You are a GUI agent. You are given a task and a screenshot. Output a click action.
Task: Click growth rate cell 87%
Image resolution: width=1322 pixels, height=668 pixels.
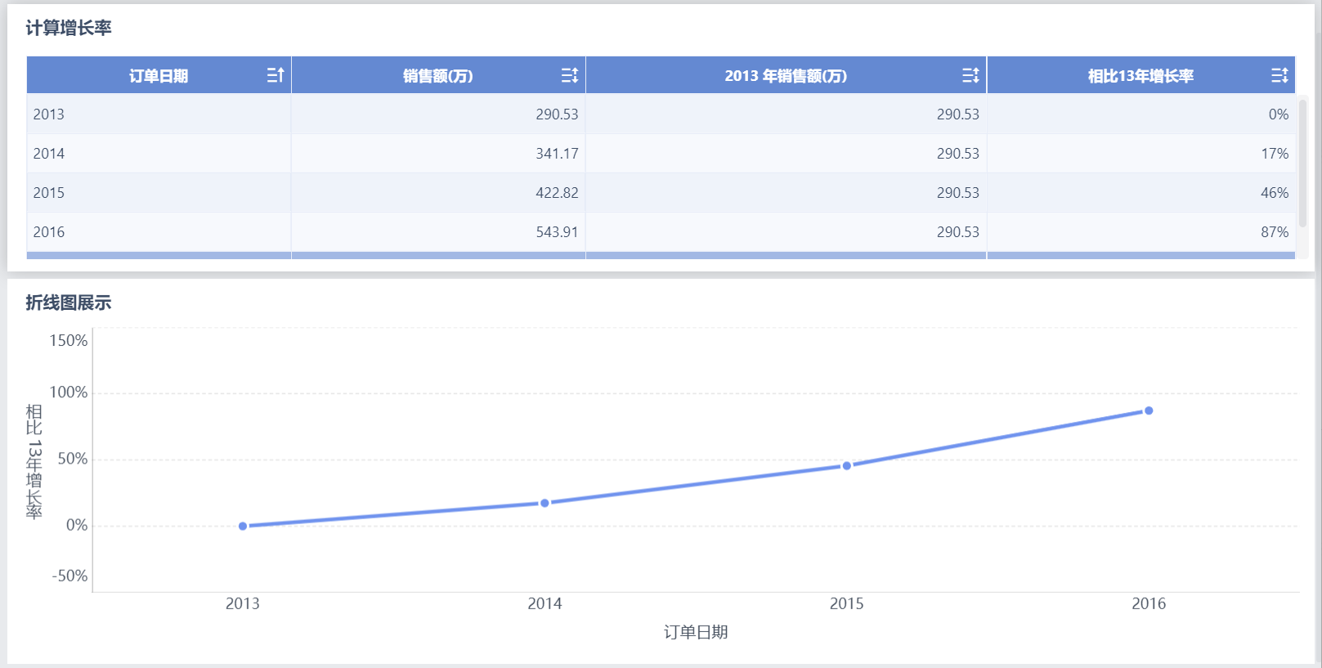tap(1141, 232)
